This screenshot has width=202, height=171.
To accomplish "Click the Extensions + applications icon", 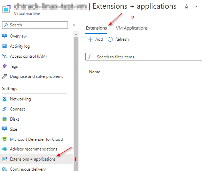I will pos(5,159).
